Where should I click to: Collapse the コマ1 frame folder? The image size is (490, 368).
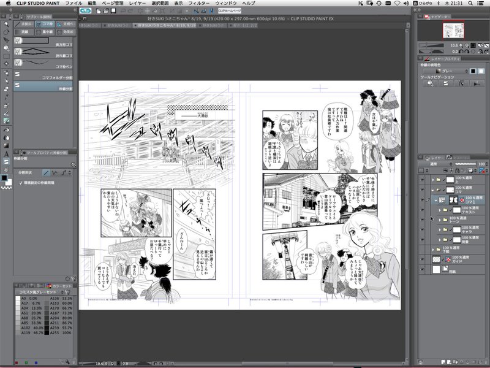point(435,200)
